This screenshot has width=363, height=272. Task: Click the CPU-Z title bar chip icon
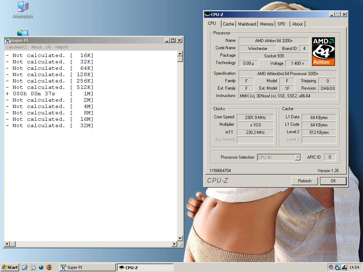point(207,15)
